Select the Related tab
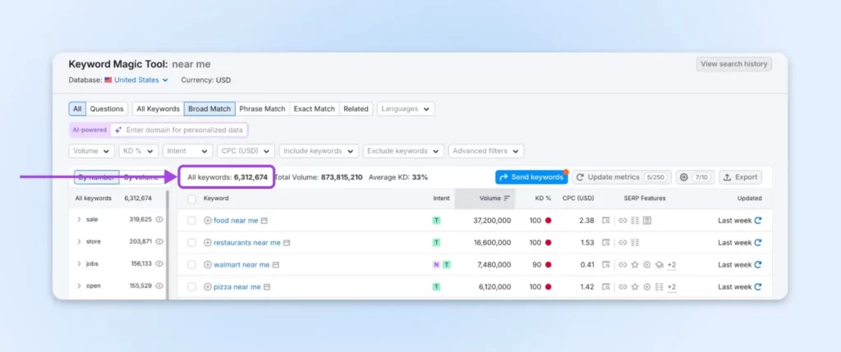Viewport: 841px width, 352px height. point(356,109)
